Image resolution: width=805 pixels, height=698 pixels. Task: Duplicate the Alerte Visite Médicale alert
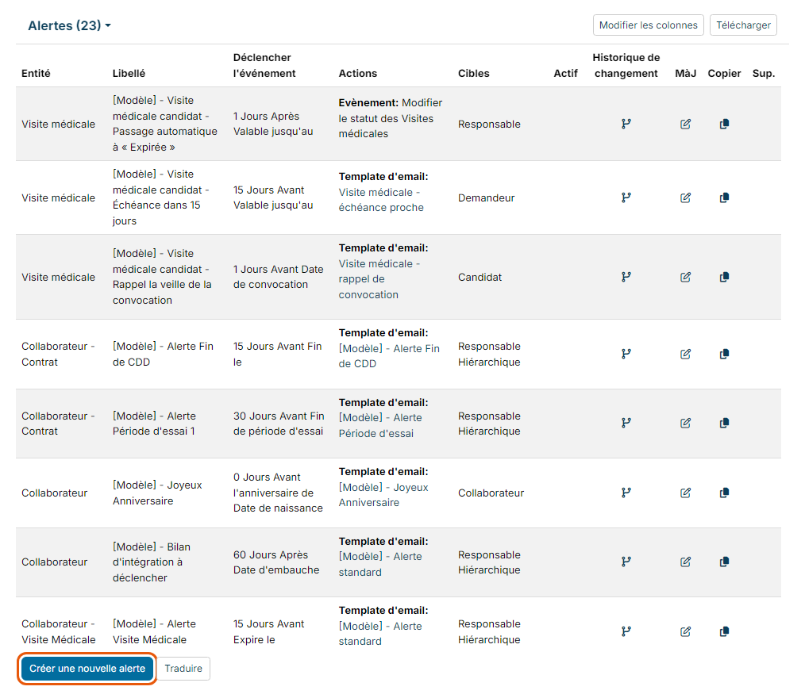[x=724, y=632]
